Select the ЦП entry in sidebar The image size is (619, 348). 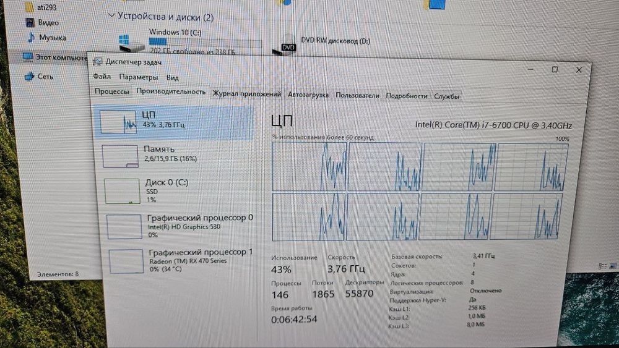coord(174,121)
